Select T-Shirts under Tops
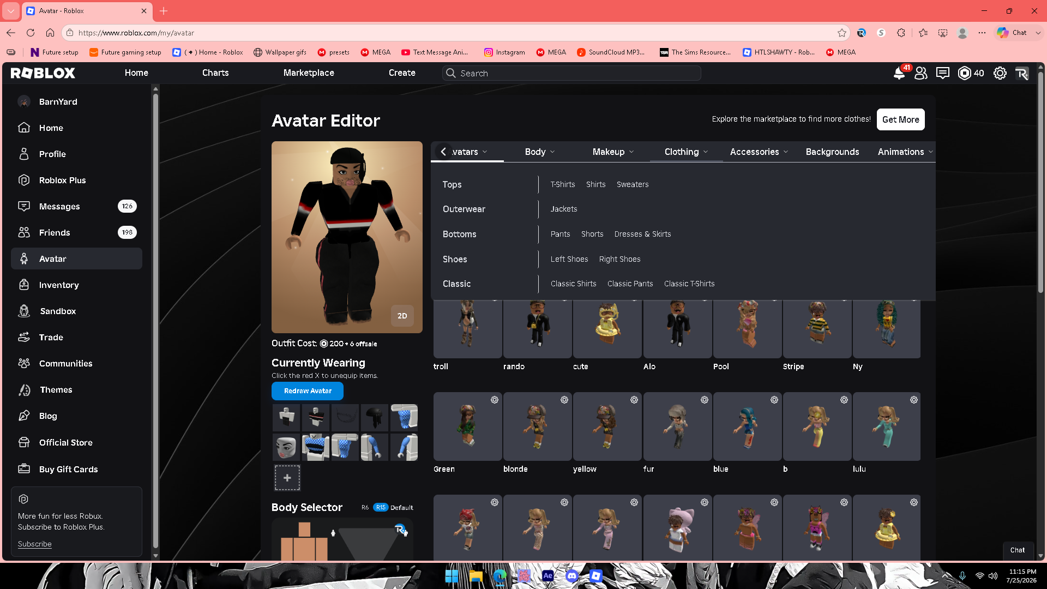 point(563,184)
